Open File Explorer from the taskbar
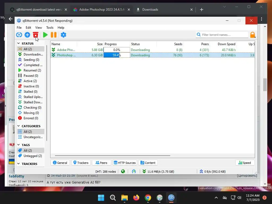 [x=124, y=198]
